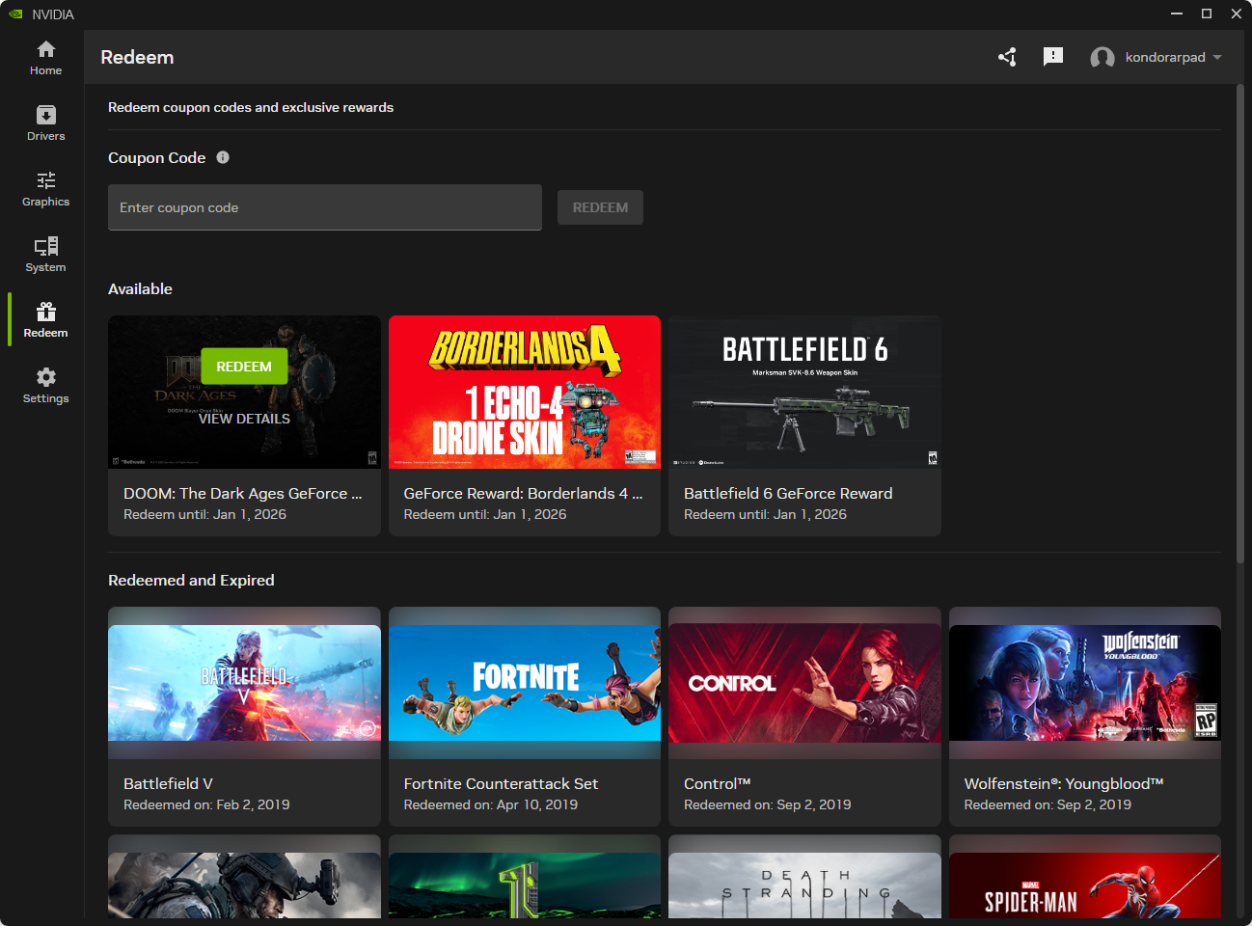The width and height of the screenshot is (1252, 926).
Task: Focus the Enter coupon code field
Action: coord(324,207)
